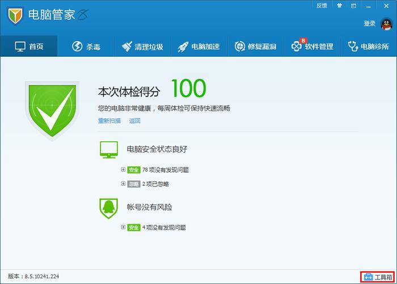Image resolution: width=397 pixels, height=284 pixels.
Task: Click version text 8.5.10241.224
Action: coord(42,277)
